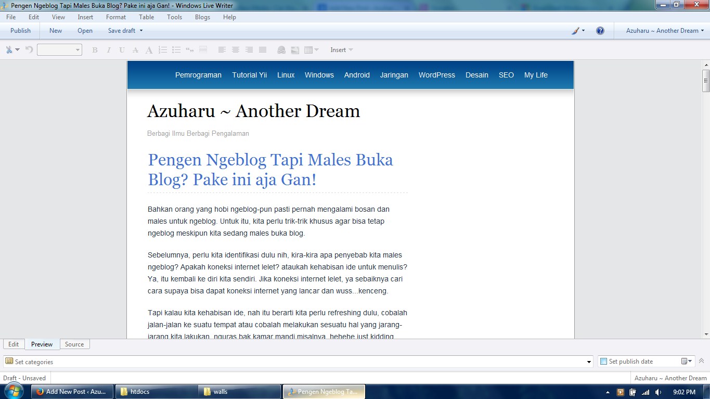Switch to the Source tab
This screenshot has width=710, height=399.
coord(74,344)
